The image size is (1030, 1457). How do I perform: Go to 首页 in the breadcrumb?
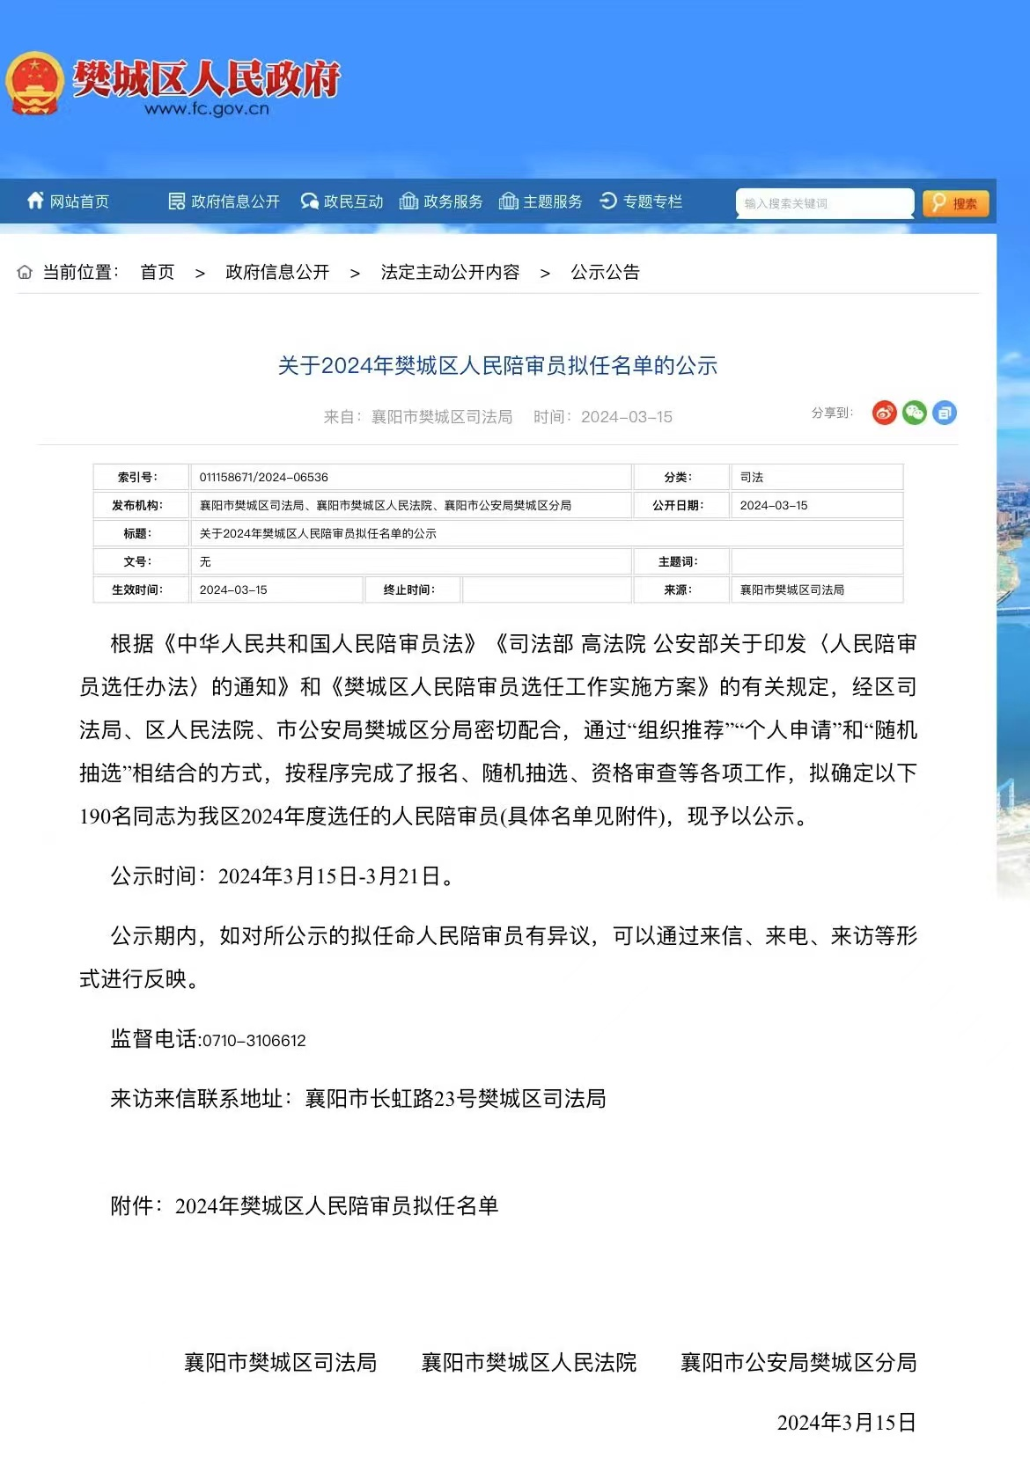(158, 273)
